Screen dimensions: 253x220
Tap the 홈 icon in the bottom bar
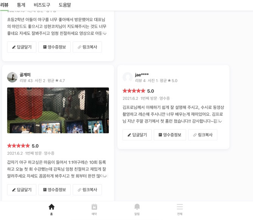click(51, 209)
